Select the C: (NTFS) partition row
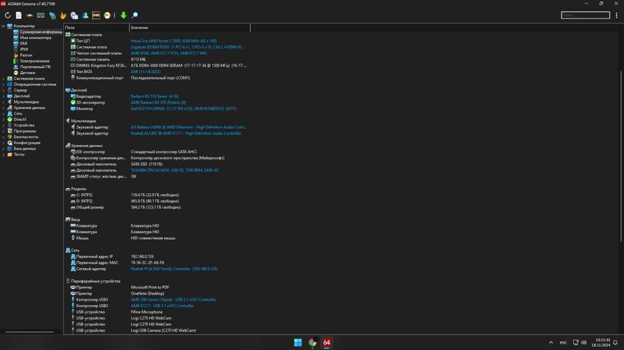Viewport: 624px width, 350px height. (x=157, y=195)
